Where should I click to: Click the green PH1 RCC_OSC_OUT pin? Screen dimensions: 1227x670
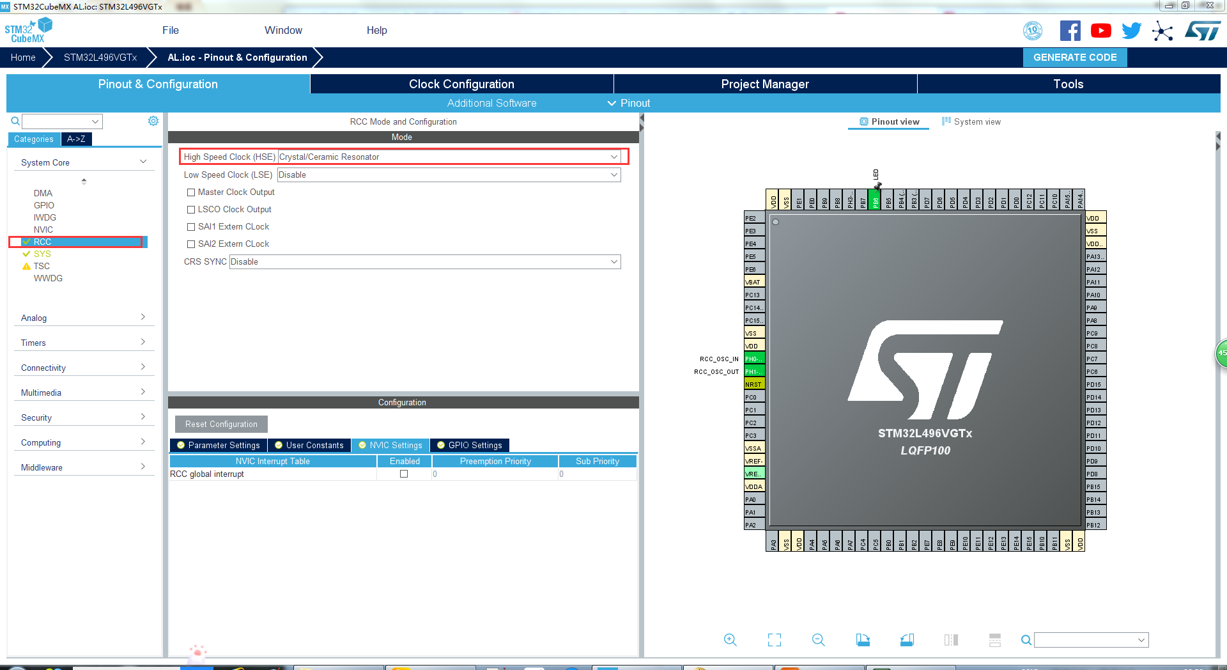(754, 371)
